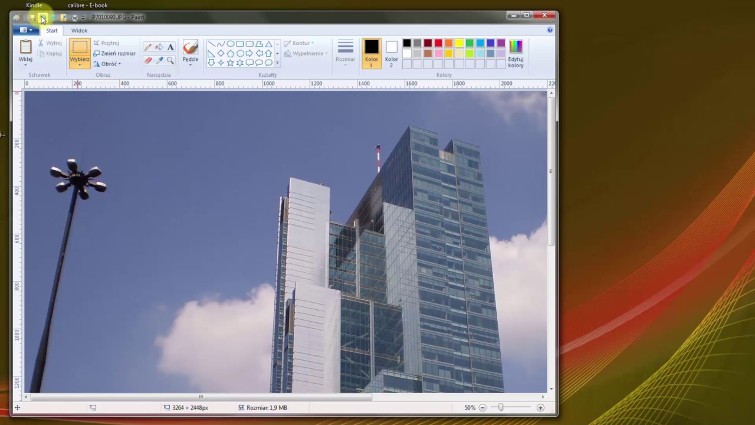The image size is (755, 425).
Task: Choose the Left arrow shape
Action: [x=259, y=53]
